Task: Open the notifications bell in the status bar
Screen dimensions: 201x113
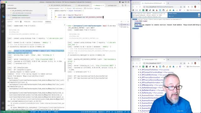Action: 128,112
